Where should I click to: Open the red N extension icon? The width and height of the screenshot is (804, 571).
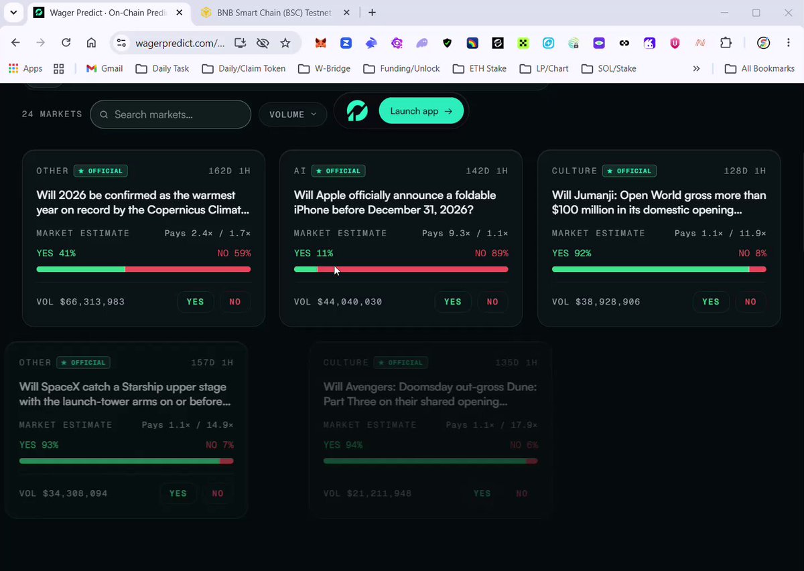click(700, 43)
